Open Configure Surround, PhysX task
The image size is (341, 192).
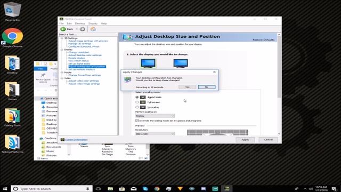[x=84, y=46]
